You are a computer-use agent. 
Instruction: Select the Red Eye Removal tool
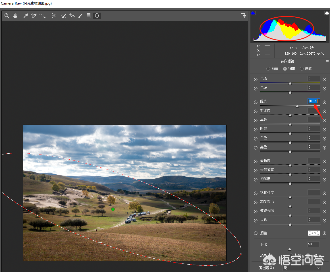72,16
